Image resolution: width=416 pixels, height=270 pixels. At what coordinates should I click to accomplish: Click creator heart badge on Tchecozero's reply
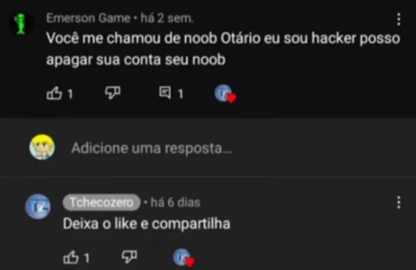(x=184, y=257)
